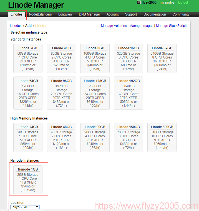This screenshot has height=211, width=199.
Task: Click the '$5/mo or' price text
Action: coord(28,186)
